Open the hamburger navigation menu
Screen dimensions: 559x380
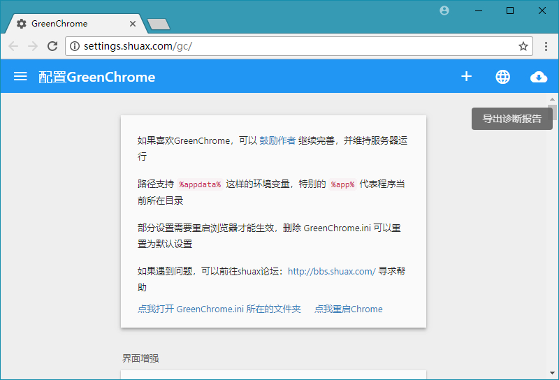tap(20, 77)
